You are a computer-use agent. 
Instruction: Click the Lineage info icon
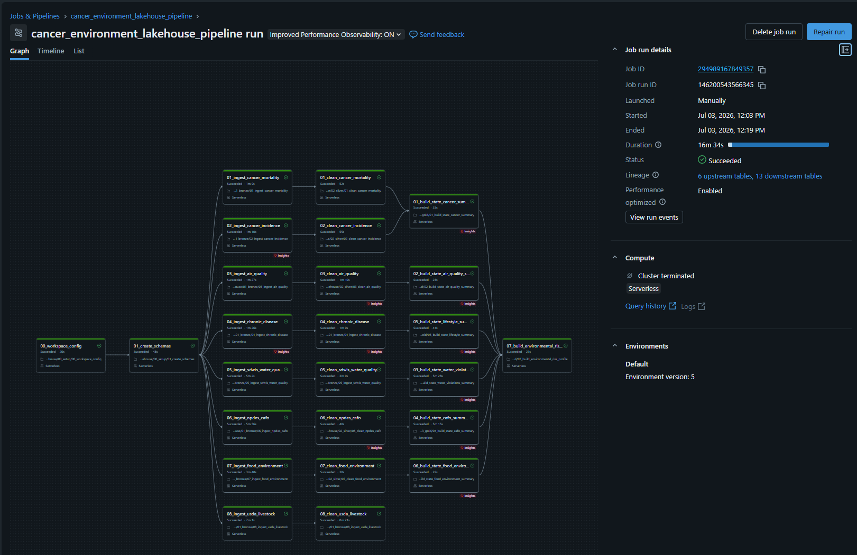[x=656, y=175]
